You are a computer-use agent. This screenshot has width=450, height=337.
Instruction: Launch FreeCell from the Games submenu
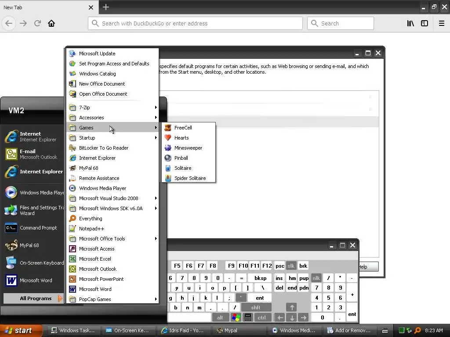click(x=189, y=128)
